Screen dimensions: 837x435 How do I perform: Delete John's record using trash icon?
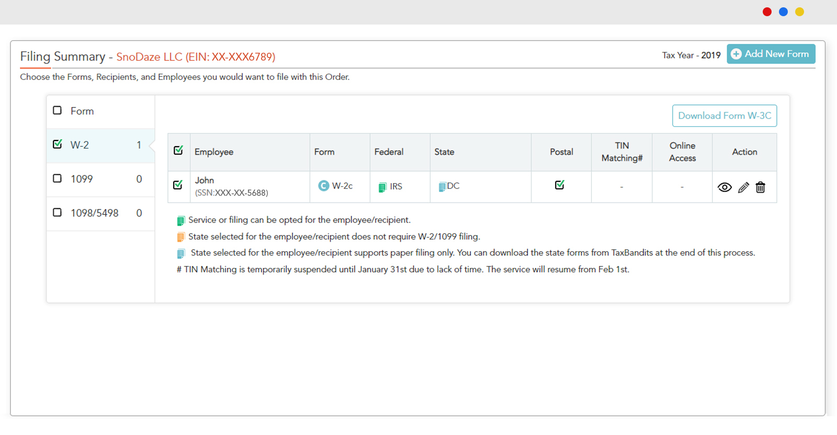click(760, 187)
